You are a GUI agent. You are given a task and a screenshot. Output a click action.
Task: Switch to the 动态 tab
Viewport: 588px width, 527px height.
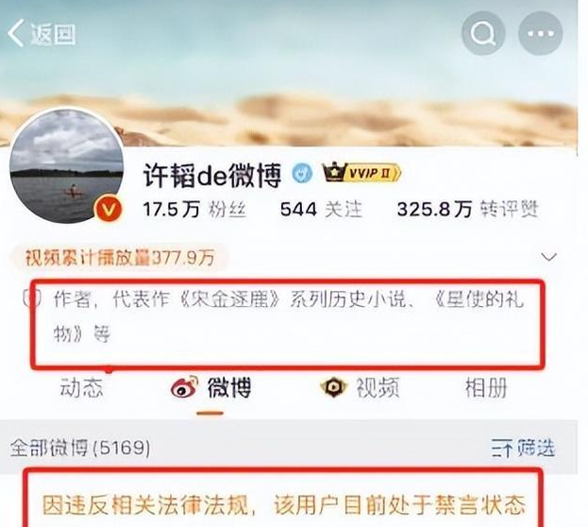(81, 388)
